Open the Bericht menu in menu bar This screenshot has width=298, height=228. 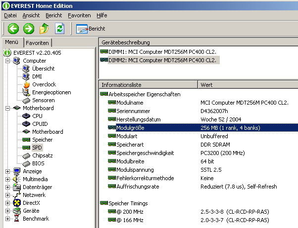click(x=54, y=15)
